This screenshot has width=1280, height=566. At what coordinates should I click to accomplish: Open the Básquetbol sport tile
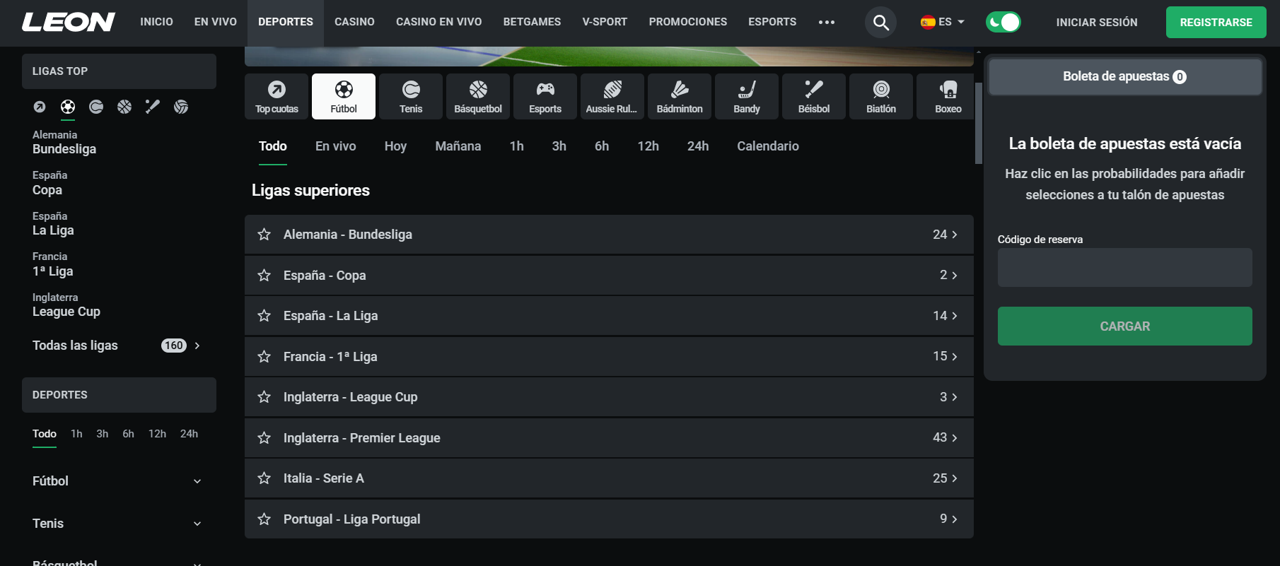478,96
